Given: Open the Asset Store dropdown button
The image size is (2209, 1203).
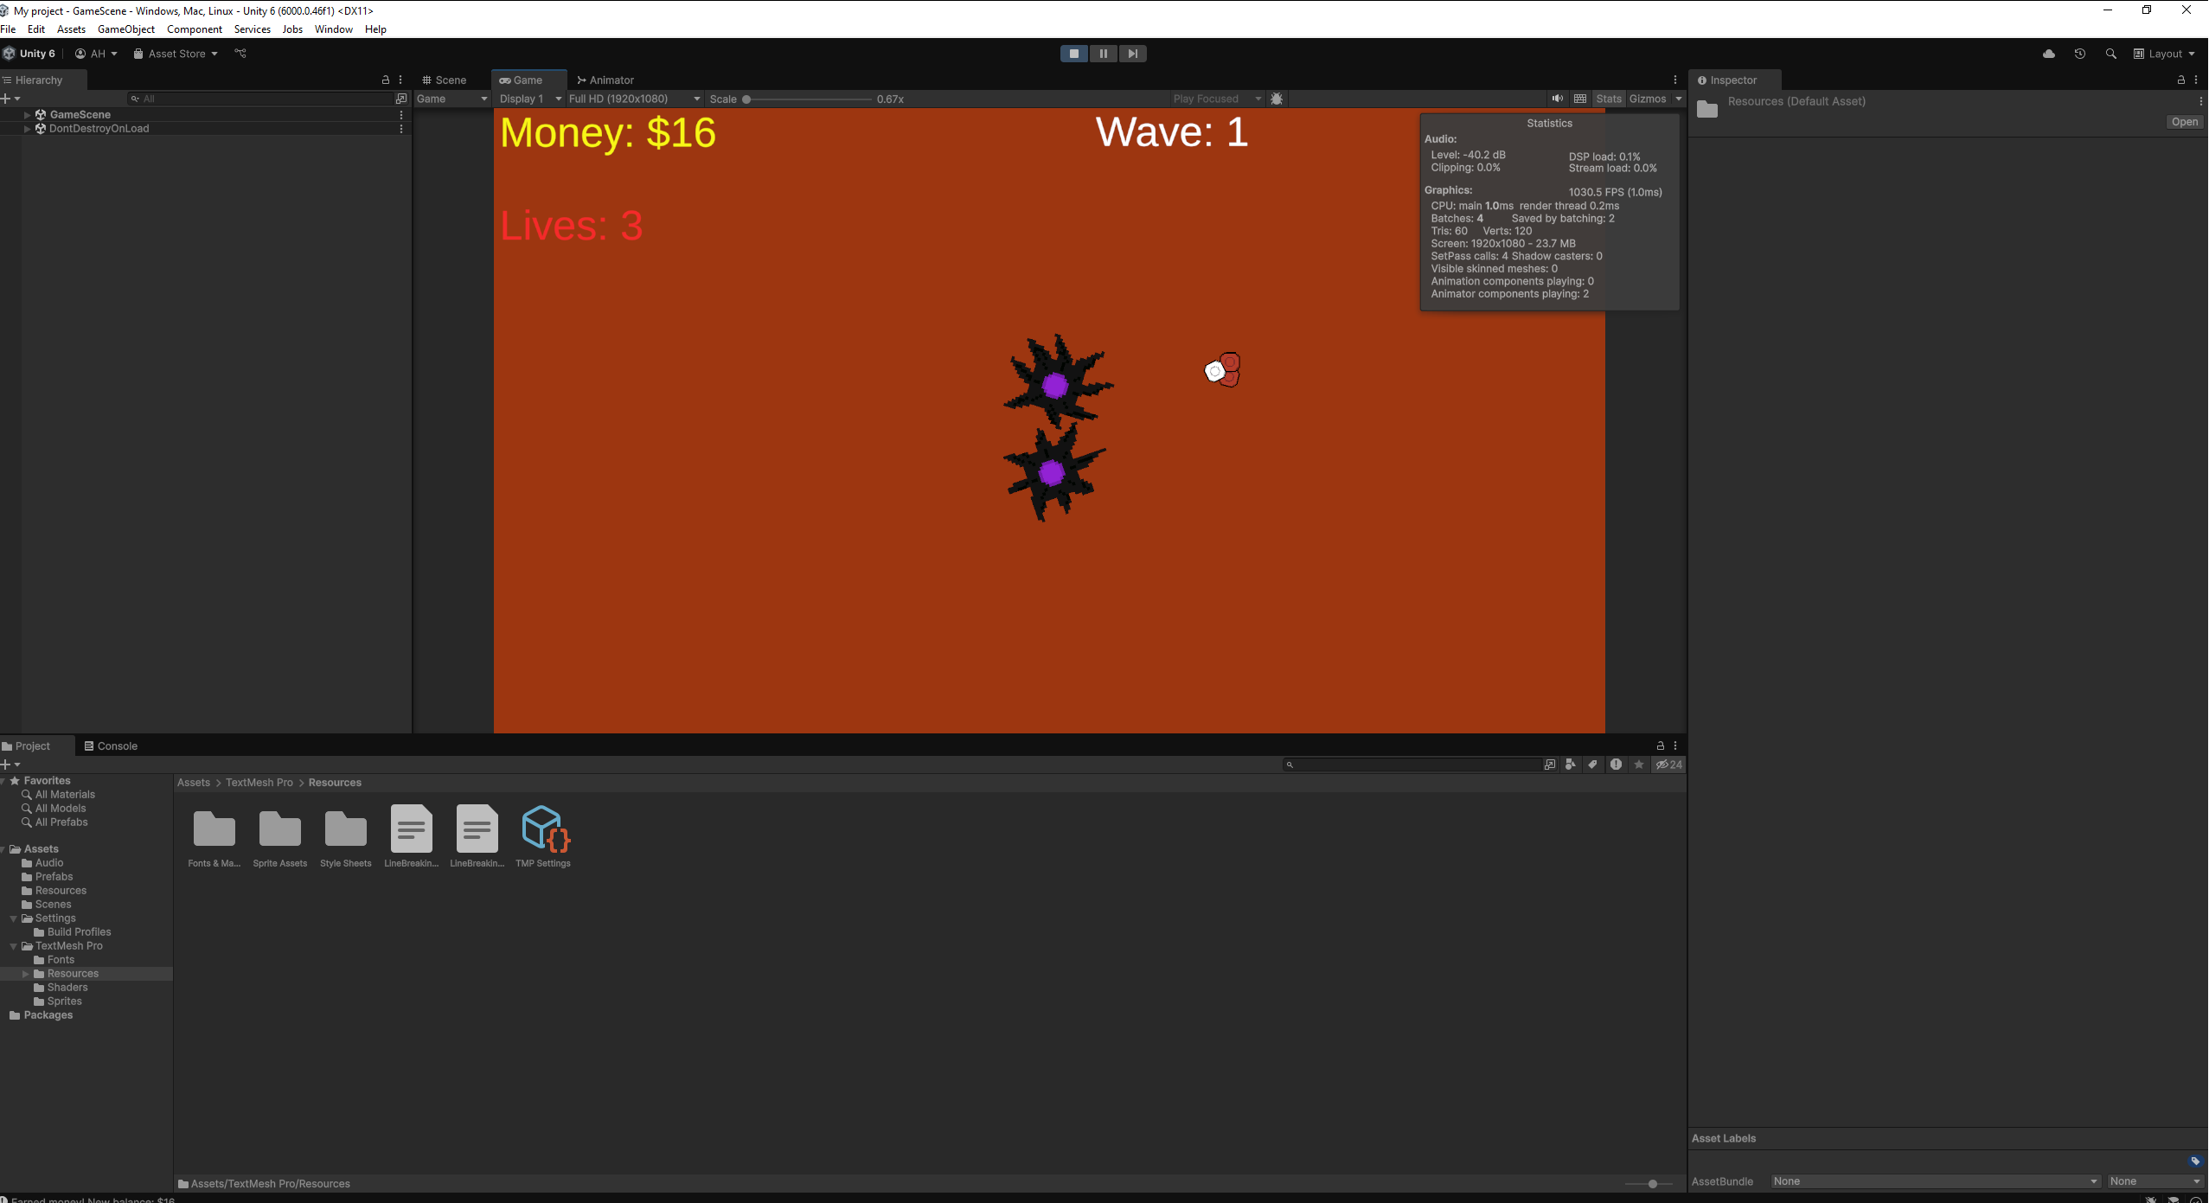Looking at the screenshot, I should (x=176, y=54).
